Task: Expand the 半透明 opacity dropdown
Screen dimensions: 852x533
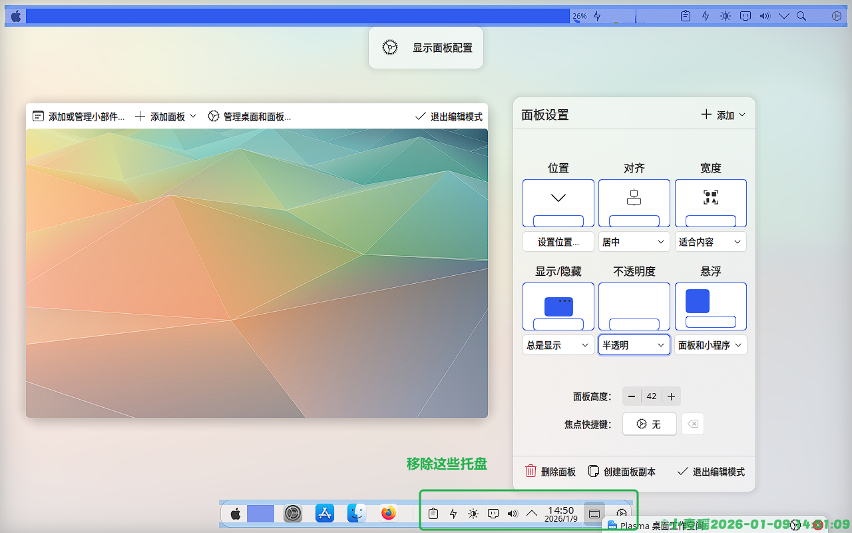Action: pos(634,345)
